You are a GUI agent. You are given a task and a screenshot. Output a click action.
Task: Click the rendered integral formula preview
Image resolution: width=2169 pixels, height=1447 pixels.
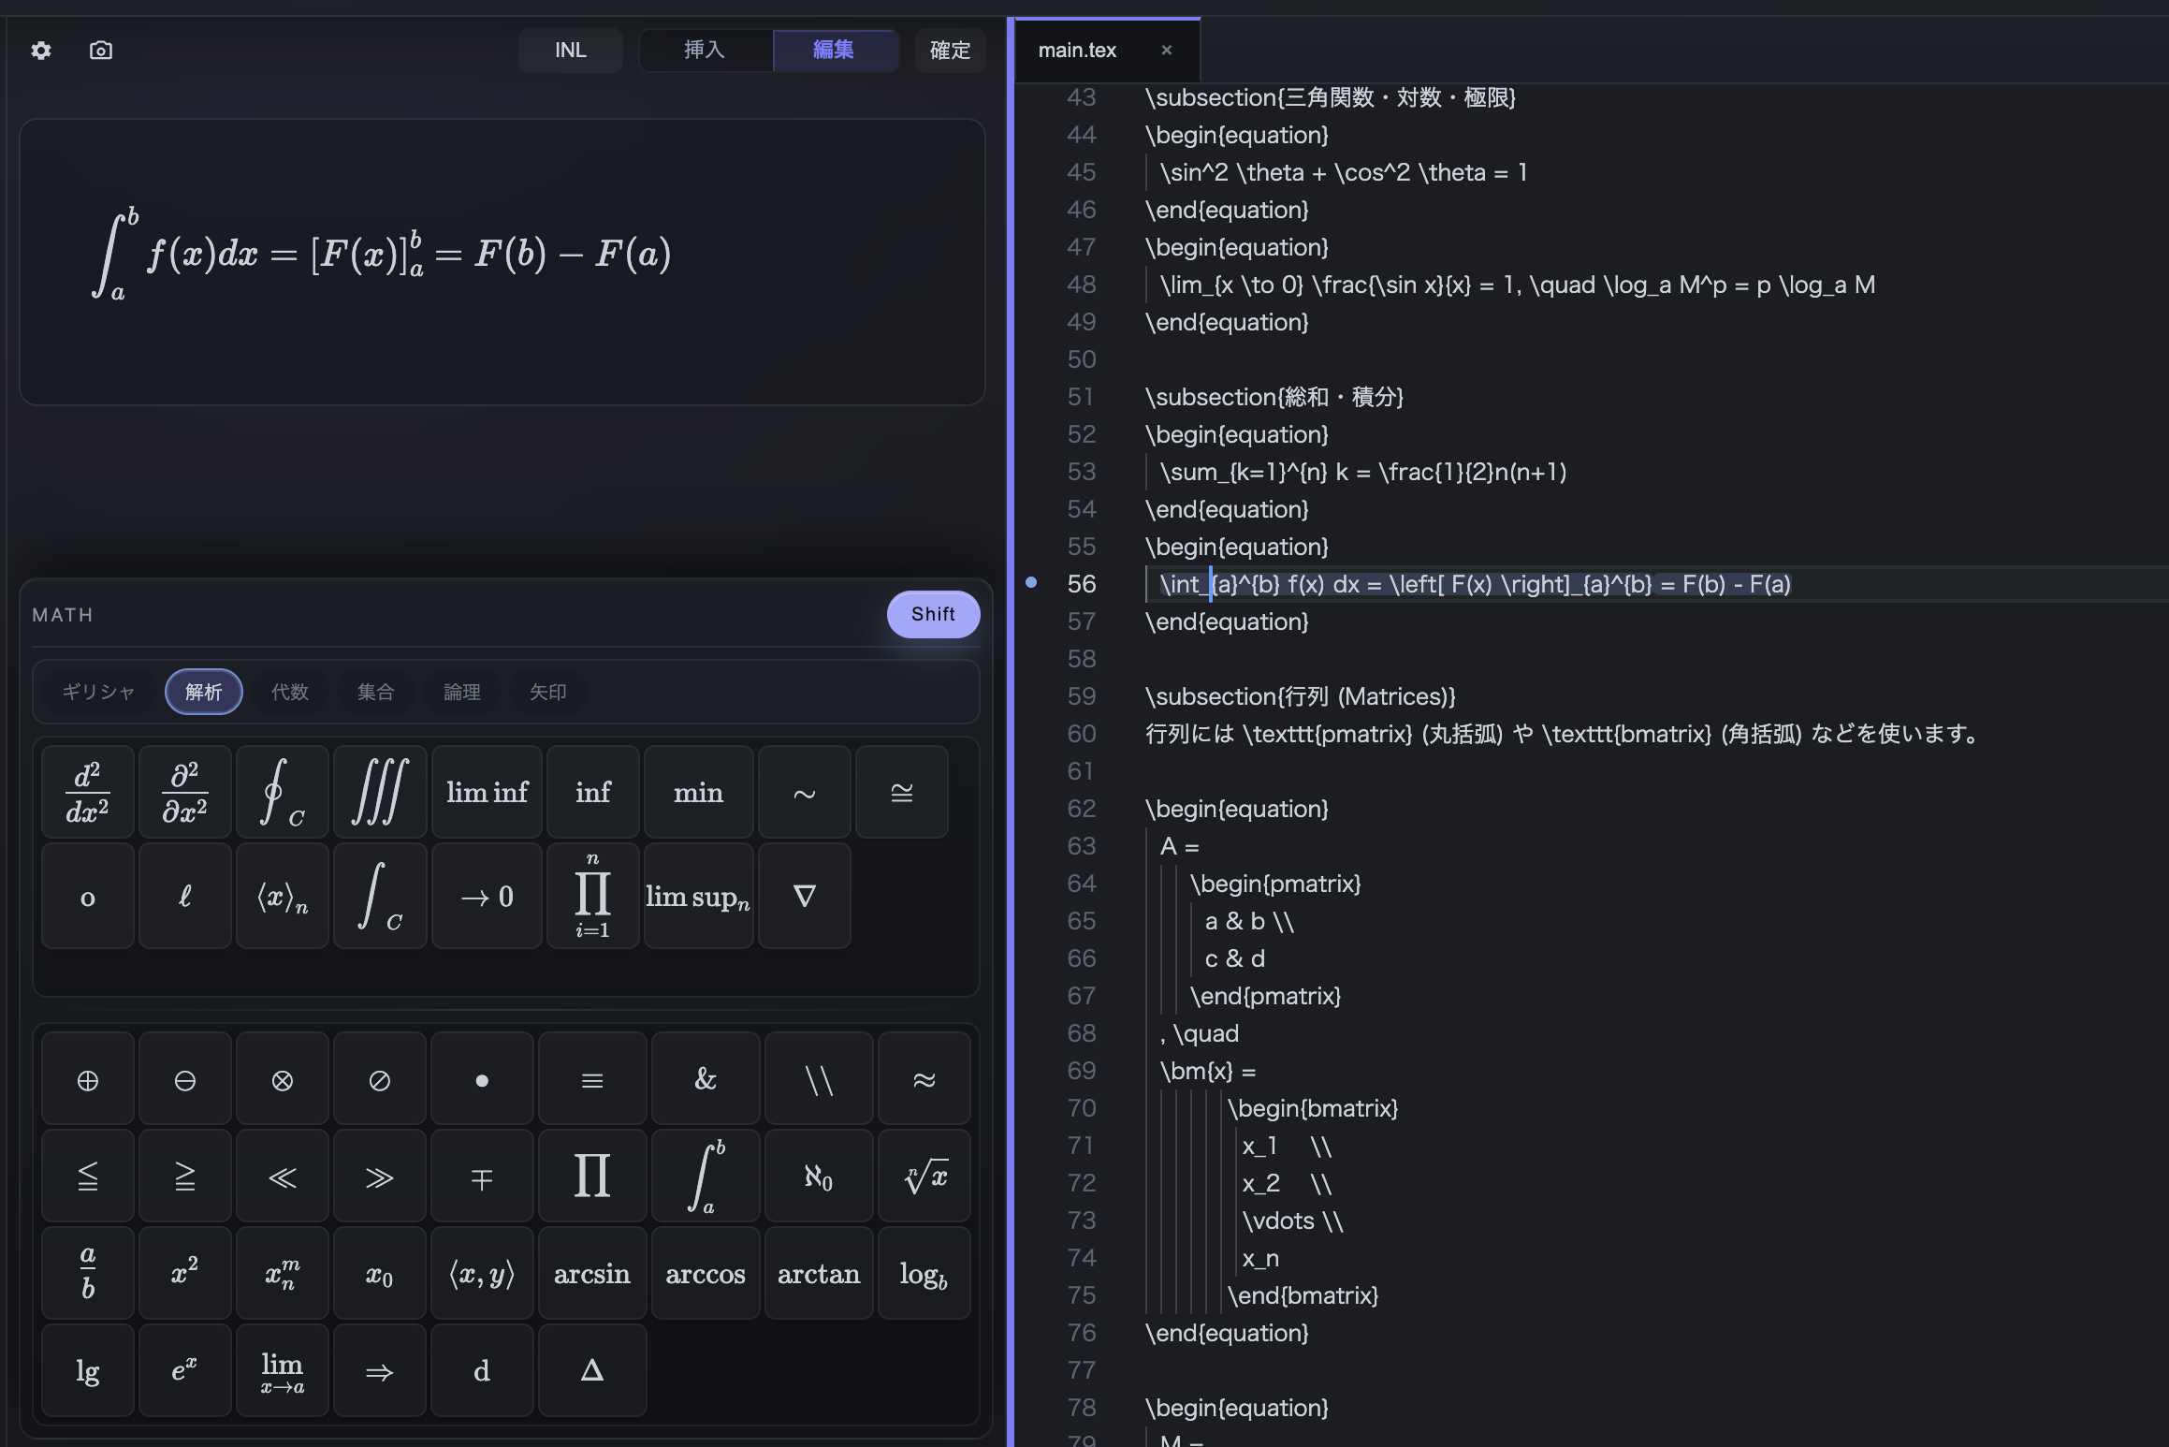coord(382,254)
